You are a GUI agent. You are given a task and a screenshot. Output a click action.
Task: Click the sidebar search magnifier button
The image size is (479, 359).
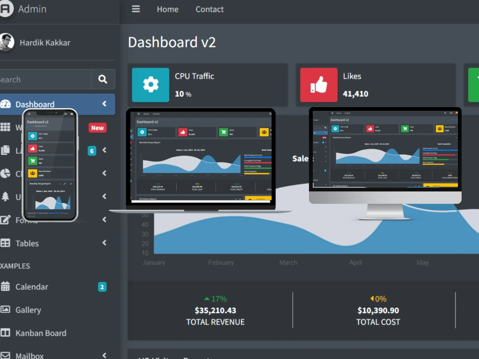(103, 79)
